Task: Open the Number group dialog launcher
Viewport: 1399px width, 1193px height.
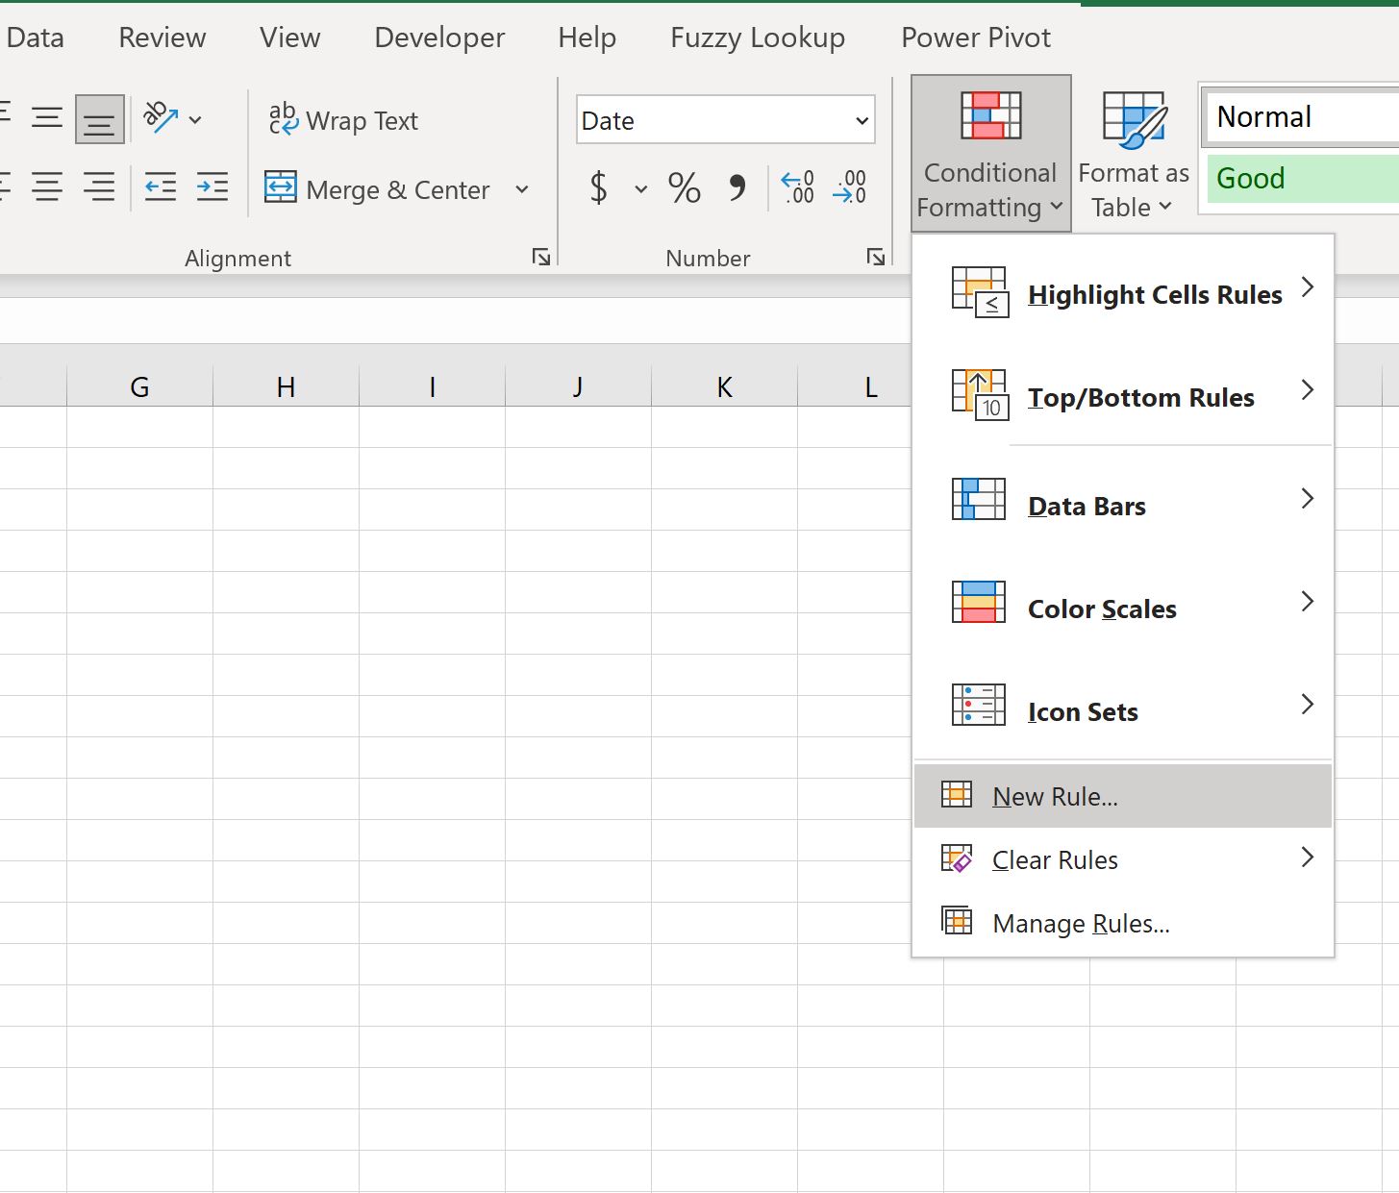Action: [x=876, y=257]
